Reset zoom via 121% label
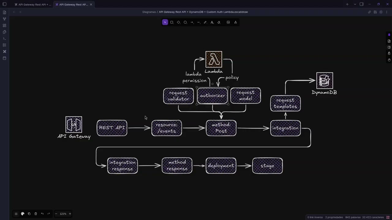 63,214
